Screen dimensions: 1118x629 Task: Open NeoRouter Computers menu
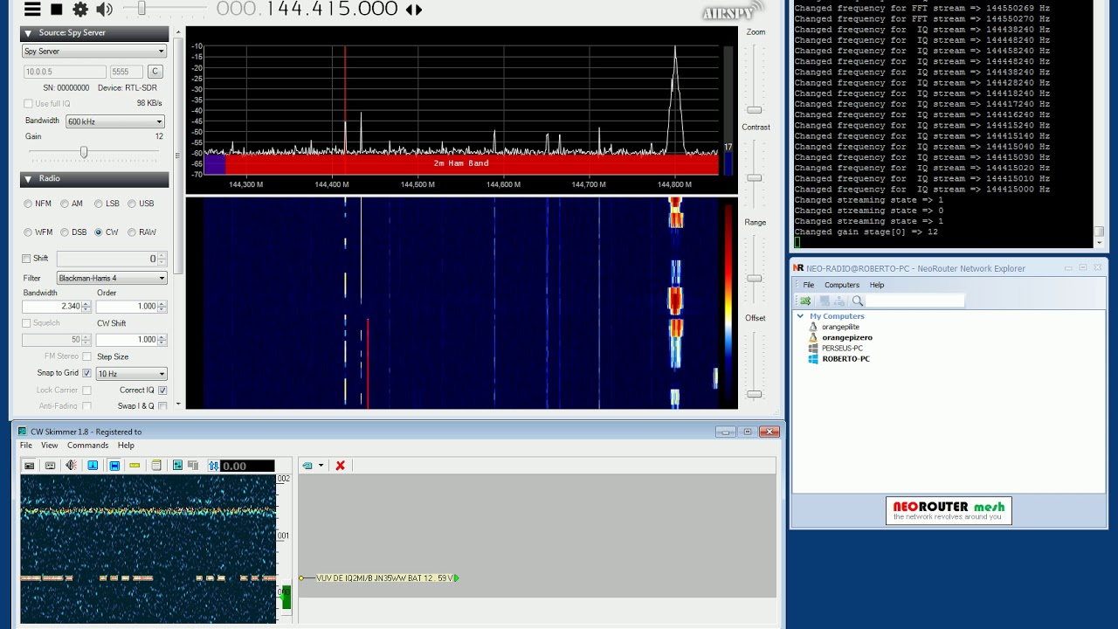(x=842, y=285)
